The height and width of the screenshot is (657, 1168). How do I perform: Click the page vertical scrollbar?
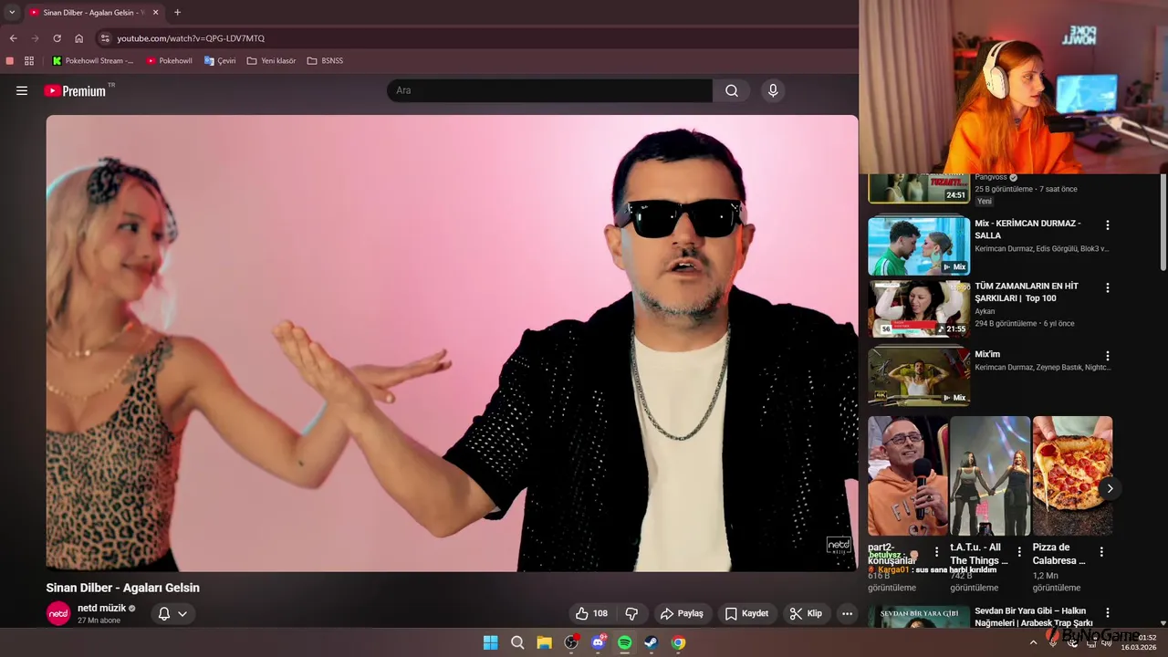coord(1163,224)
